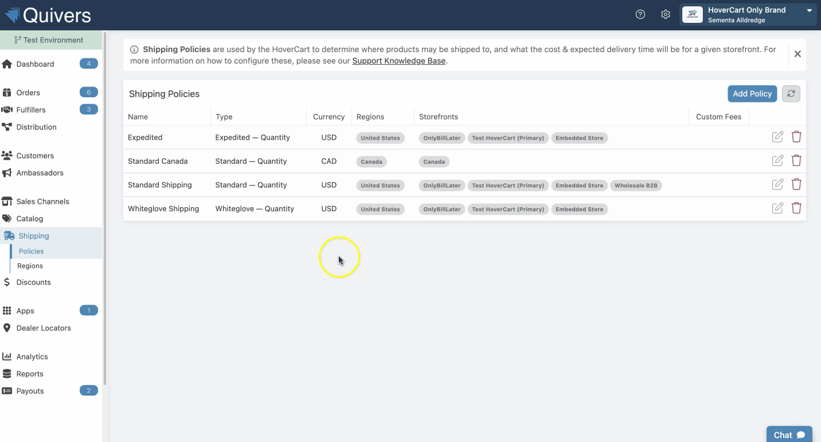The width and height of the screenshot is (821, 442).
Task: Click the Dealer Locators pin icon
Action: [x=7, y=327]
